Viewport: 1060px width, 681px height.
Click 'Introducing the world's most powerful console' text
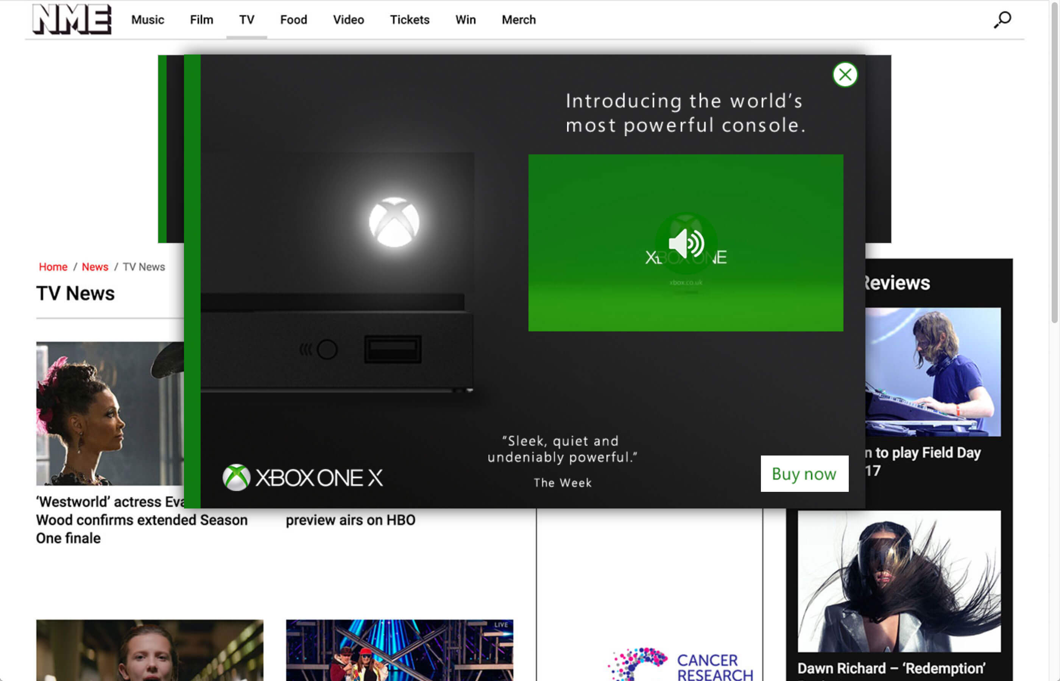pyautogui.click(x=685, y=113)
